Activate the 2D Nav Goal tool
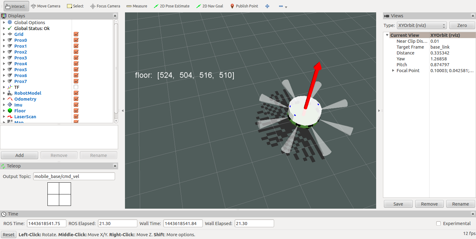This screenshot has width=476, height=239. (210, 6)
